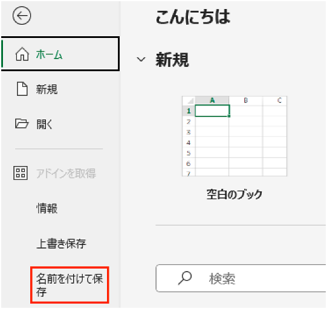Choose 上書き保存 to save the workbook
The width and height of the screenshot is (330, 309).
coord(61,244)
